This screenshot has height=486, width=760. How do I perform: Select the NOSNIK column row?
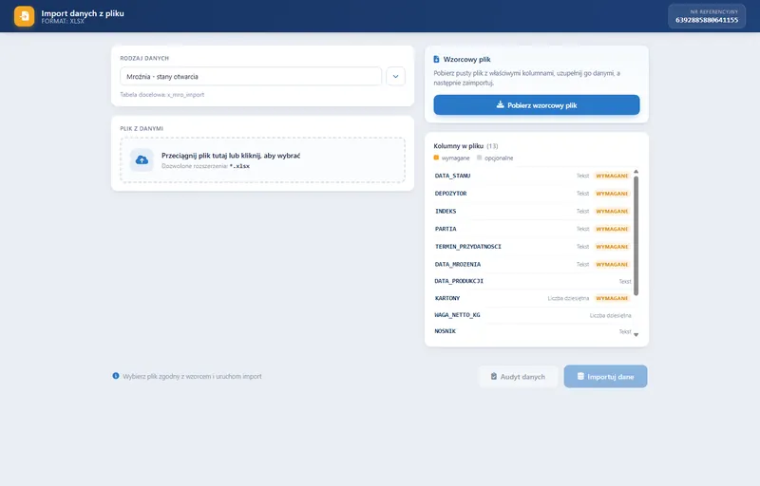(x=533, y=331)
